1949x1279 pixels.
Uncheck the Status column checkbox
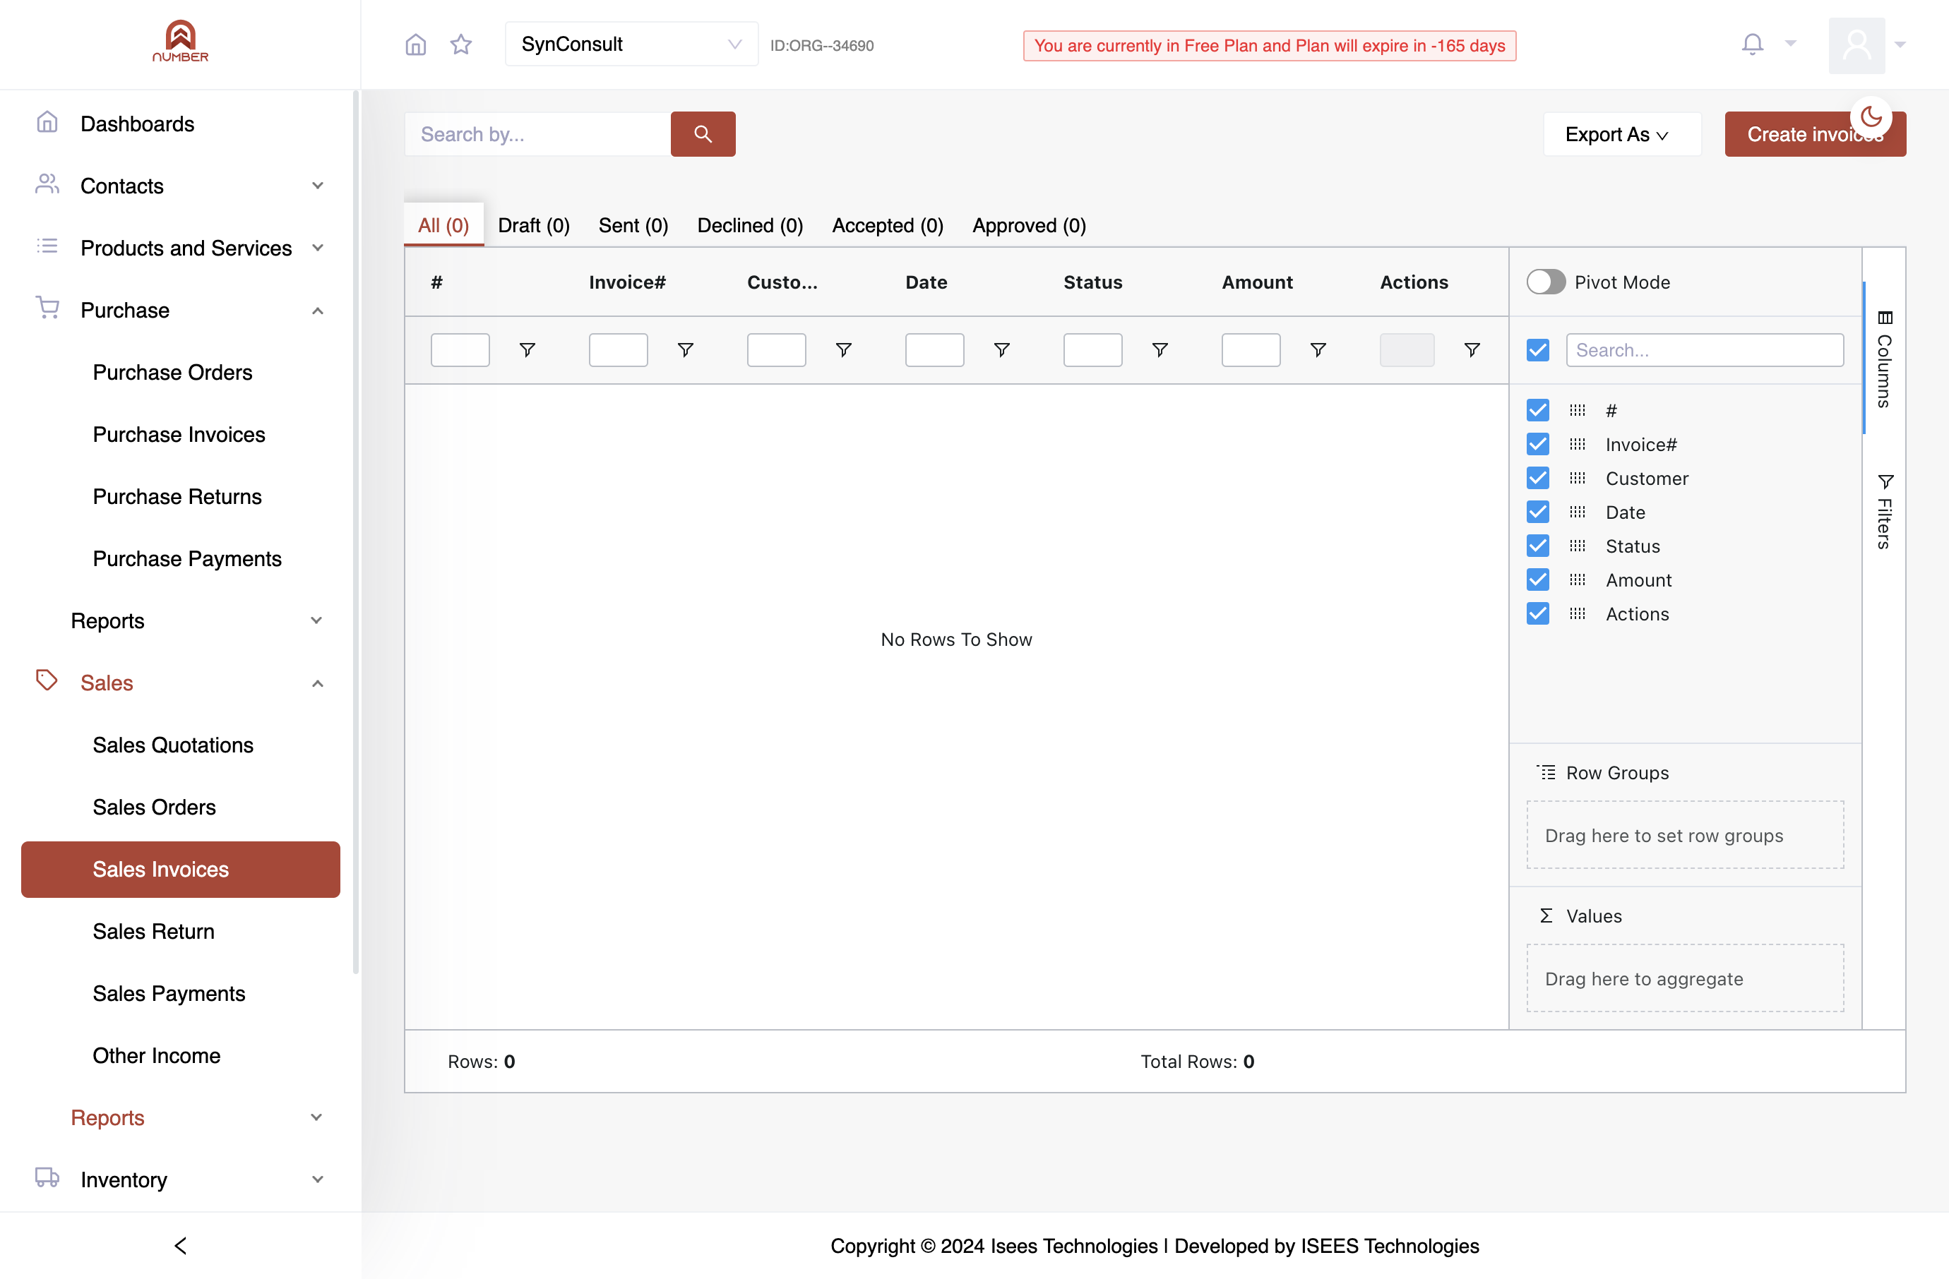[1537, 546]
